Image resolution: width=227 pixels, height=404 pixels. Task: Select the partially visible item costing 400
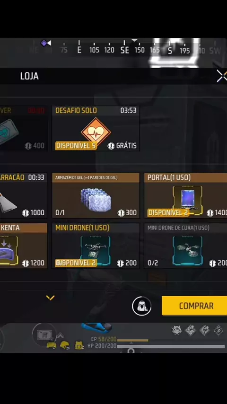(24, 129)
